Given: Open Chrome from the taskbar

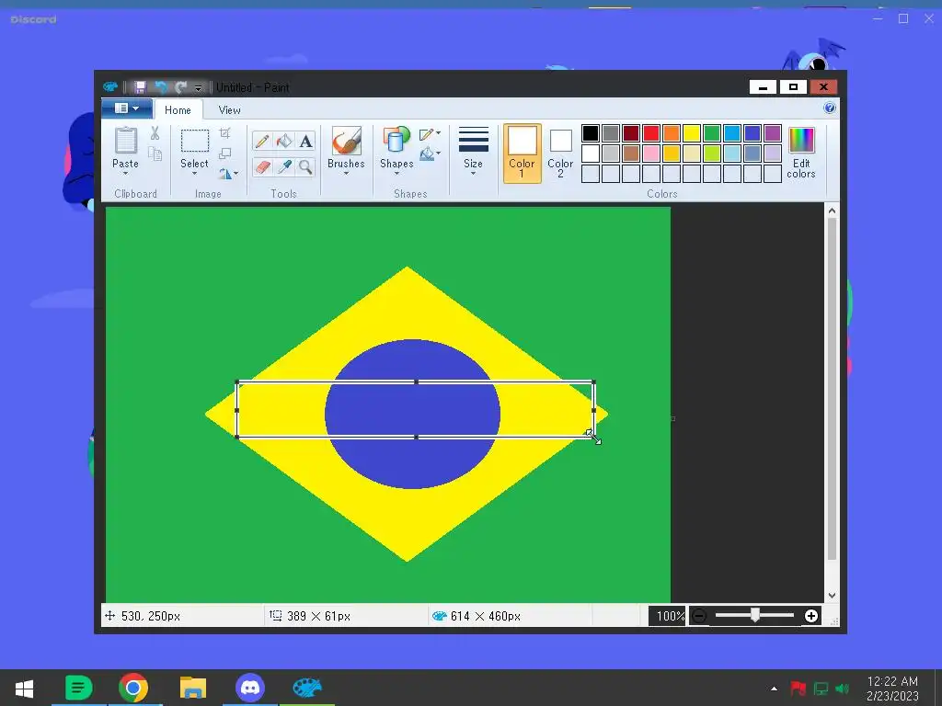Looking at the screenshot, I should click(133, 688).
